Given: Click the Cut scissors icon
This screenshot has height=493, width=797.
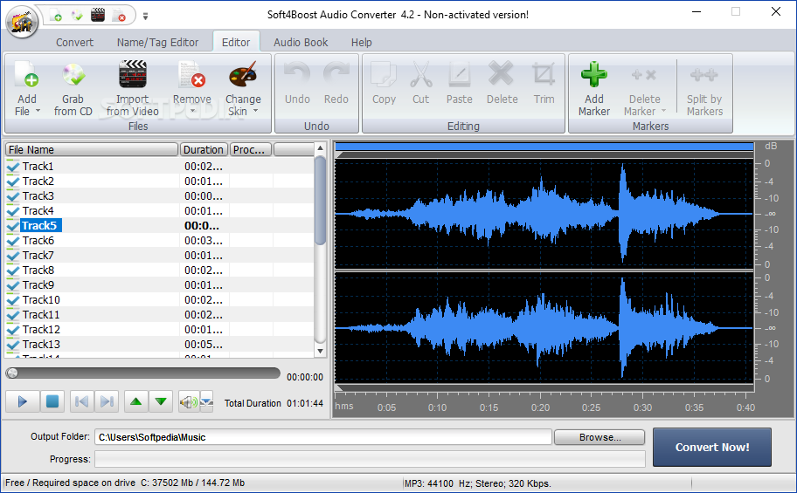Looking at the screenshot, I should (421, 74).
